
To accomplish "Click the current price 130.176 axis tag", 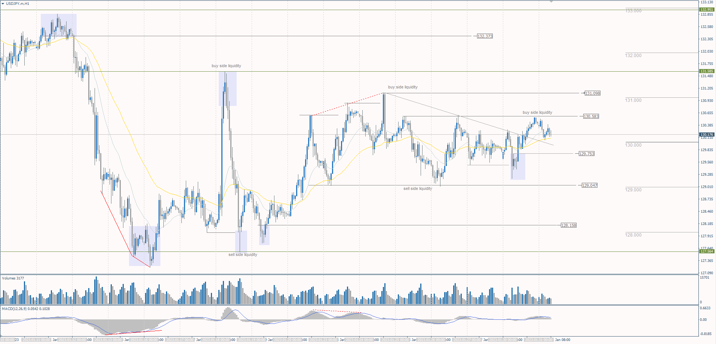I will pos(707,134).
